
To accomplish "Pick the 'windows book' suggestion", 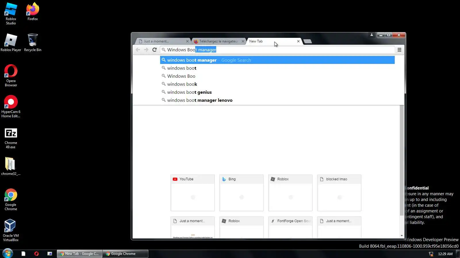I will point(277,84).
